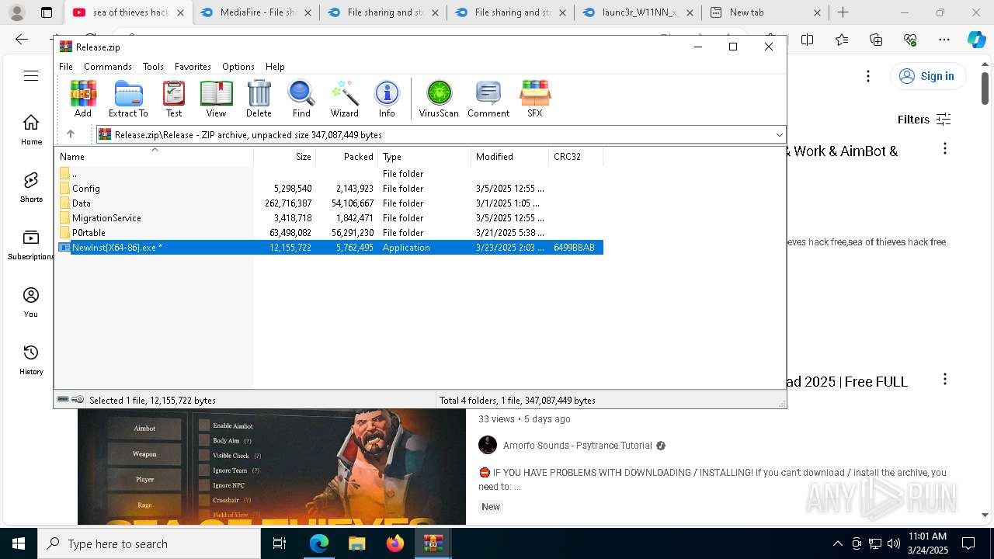994x559 pixels.
Task: Expand the archive path dropdown
Action: 779,134
